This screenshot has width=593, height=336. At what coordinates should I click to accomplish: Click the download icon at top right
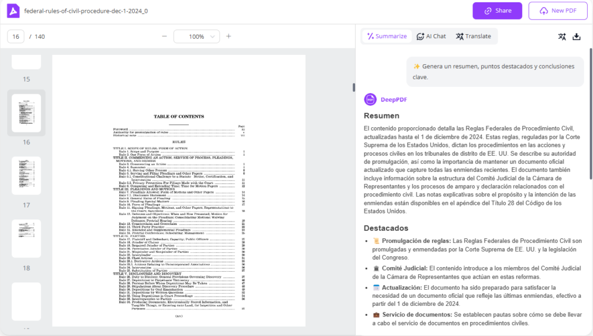577,36
